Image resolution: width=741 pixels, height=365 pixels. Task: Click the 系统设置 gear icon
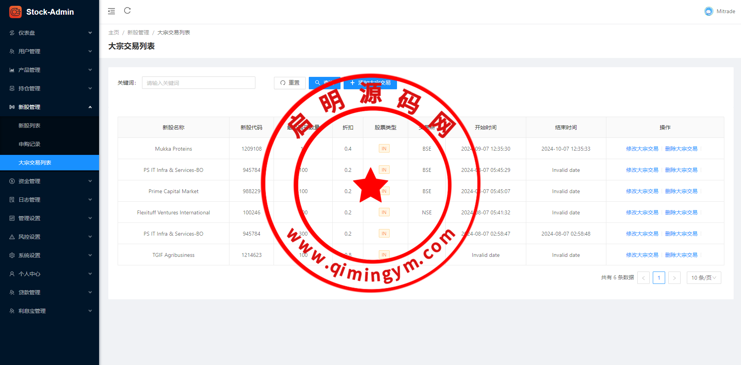[12, 255]
